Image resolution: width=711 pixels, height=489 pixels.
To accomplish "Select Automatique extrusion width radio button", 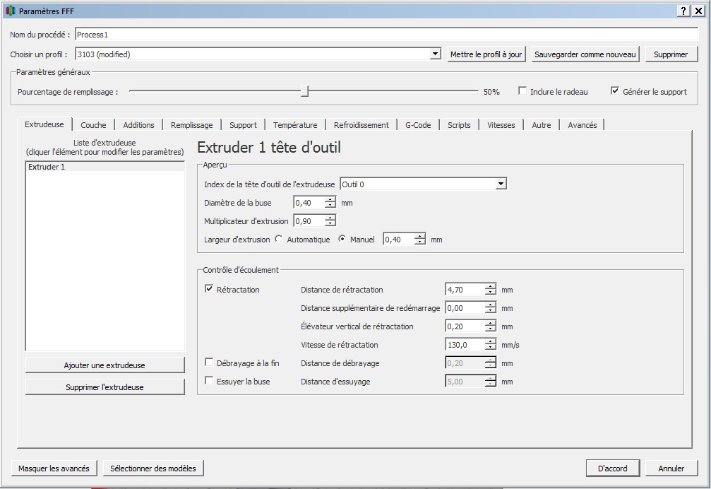I will pyautogui.click(x=279, y=240).
